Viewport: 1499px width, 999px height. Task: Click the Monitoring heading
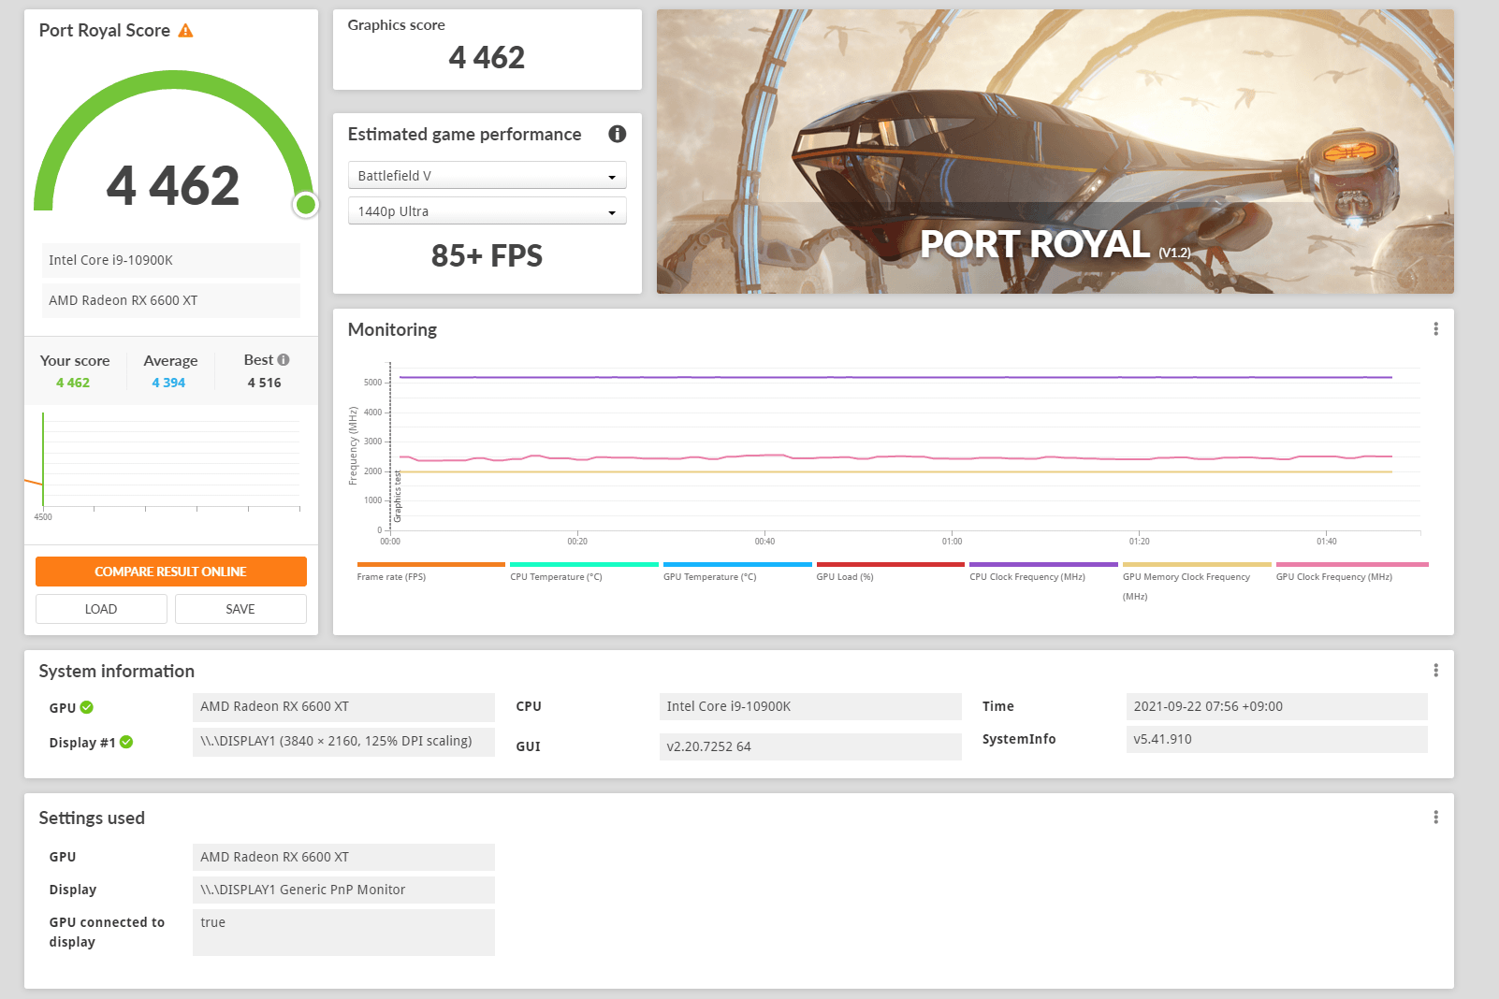(x=392, y=329)
